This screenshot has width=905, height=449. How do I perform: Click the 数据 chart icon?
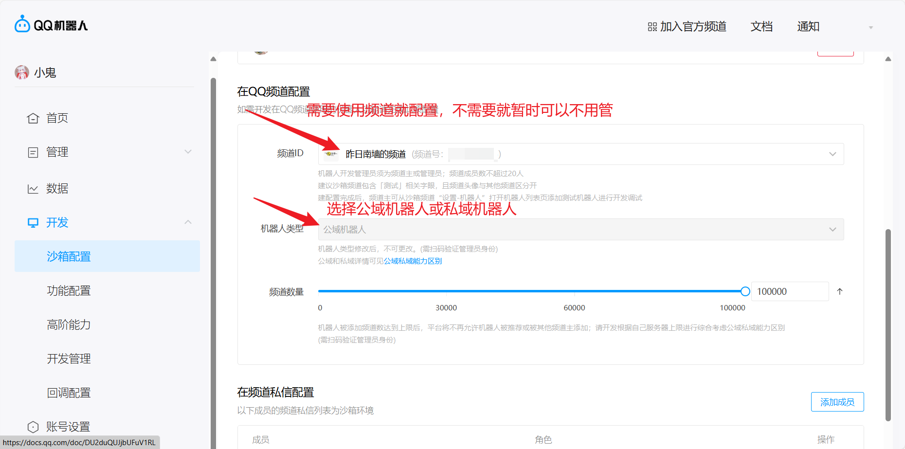pos(33,189)
